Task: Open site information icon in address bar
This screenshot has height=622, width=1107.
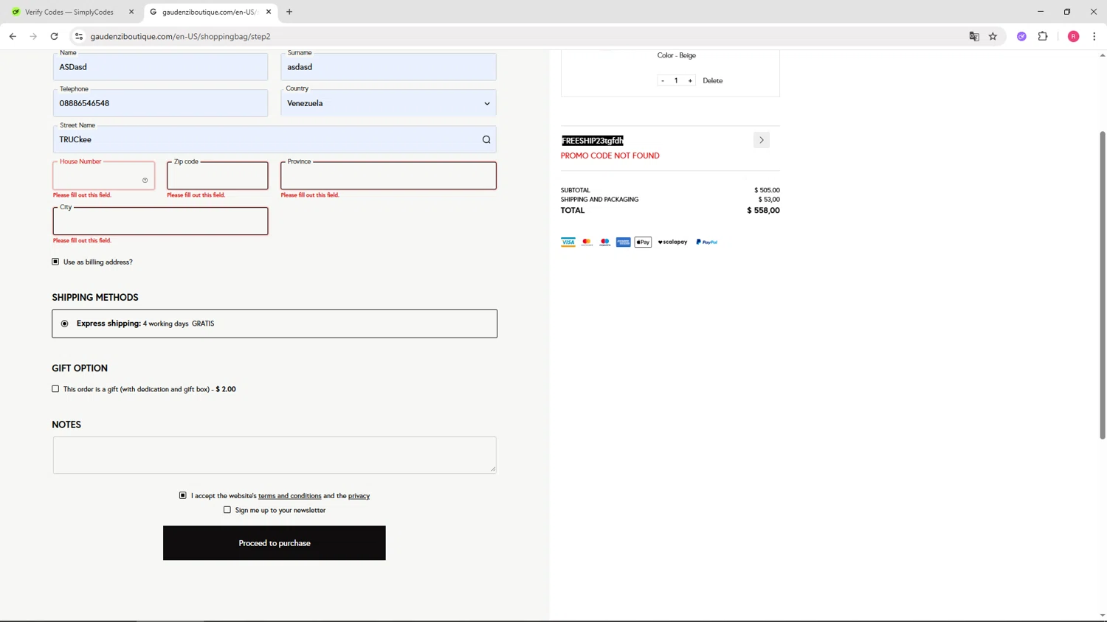Action: [79, 36]
